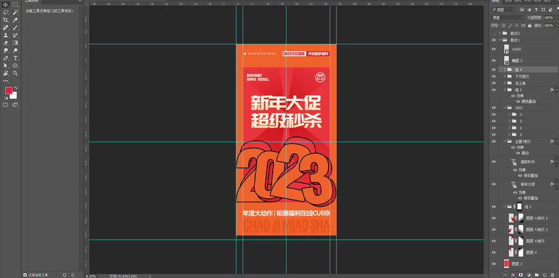Select the History Brush tool
The height and width of the screenshot is (278, 559).
pyautogui.click(x=16, y=35)
